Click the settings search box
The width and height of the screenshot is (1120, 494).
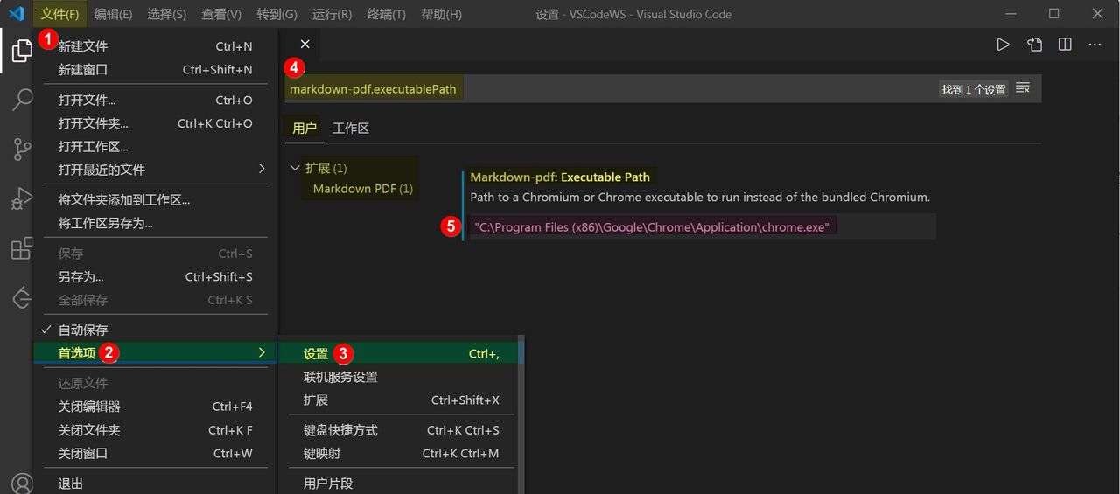tap(662, 88)
